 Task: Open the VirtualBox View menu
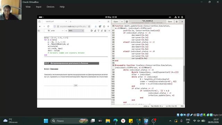pyautogui.click(x=28, y=7)
